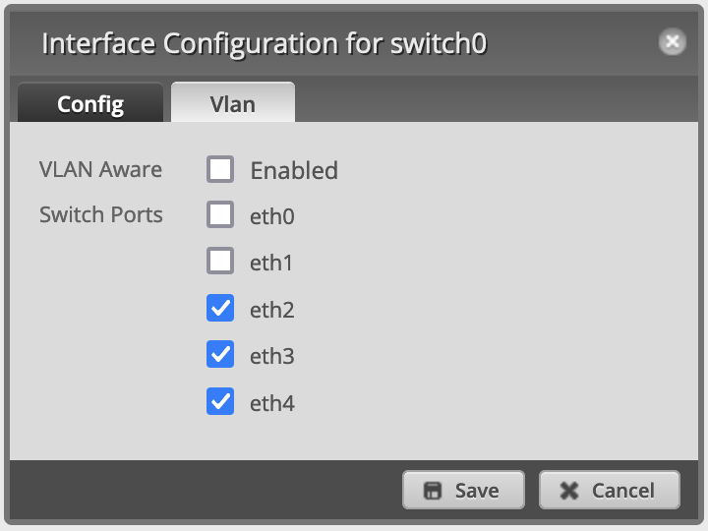Viewport: 708px width, 531px height.
Task: Click the Switch Ports field label
Action: coord(101,214)
